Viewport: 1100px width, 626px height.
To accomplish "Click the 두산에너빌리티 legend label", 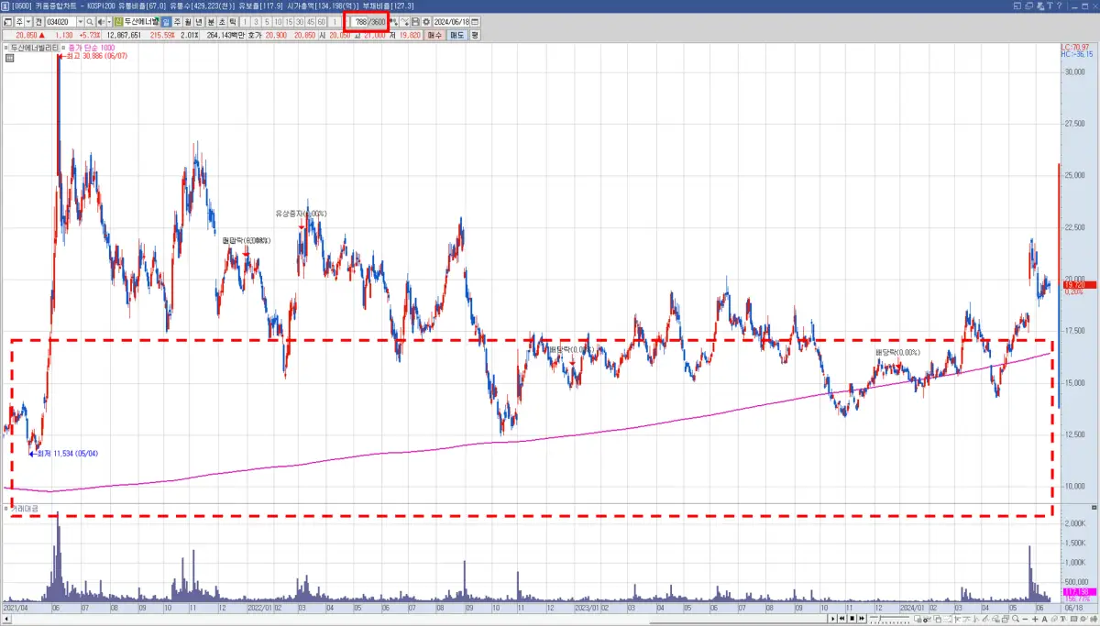I will pyautogui.click(x=34, y=48).
